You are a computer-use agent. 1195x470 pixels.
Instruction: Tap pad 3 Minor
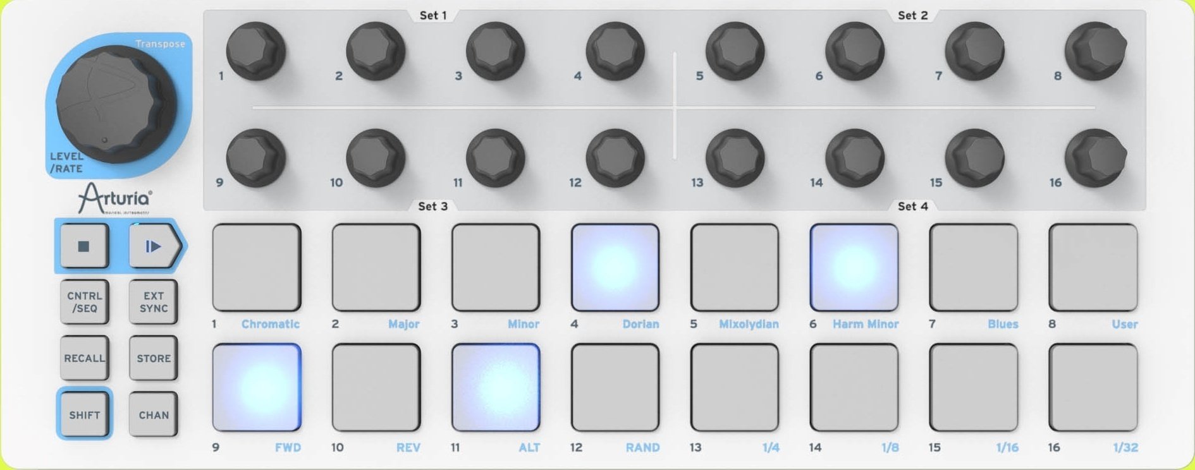(495, 267)
